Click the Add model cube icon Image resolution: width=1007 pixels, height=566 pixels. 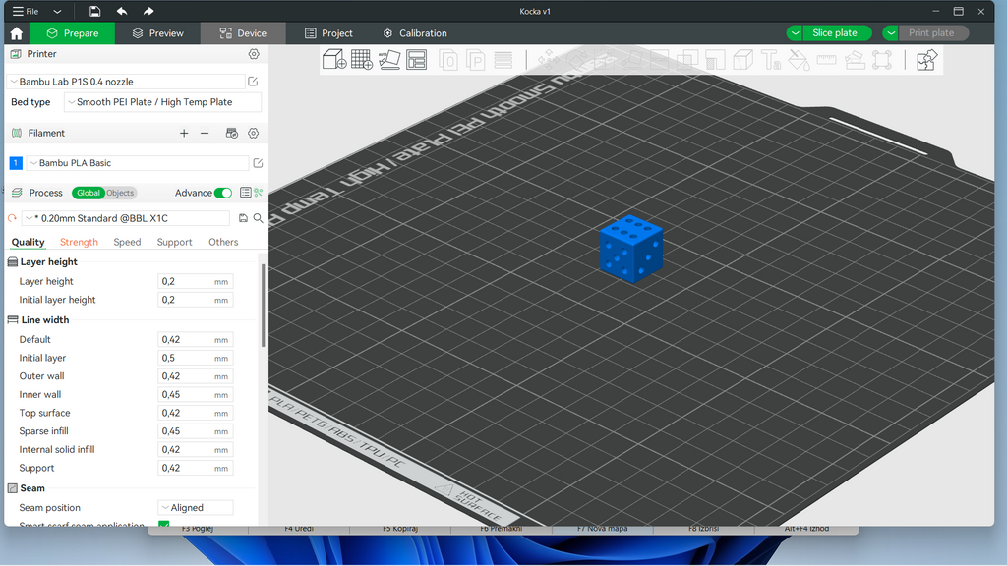tap(334, 60)
